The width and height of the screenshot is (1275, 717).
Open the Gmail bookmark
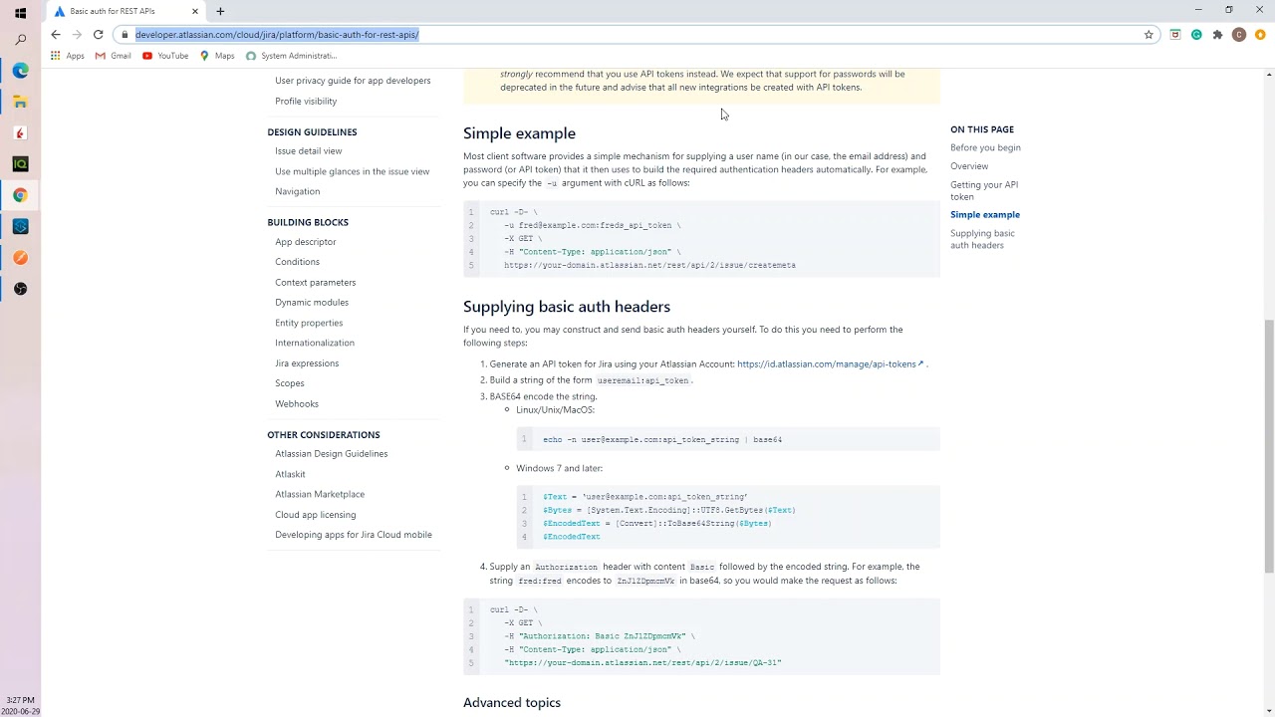click(114, 56)
